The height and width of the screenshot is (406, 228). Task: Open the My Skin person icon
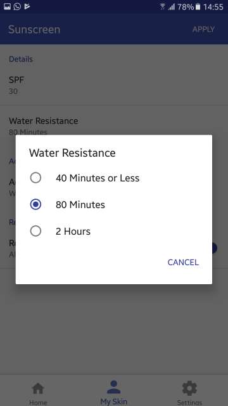[114, 388]
